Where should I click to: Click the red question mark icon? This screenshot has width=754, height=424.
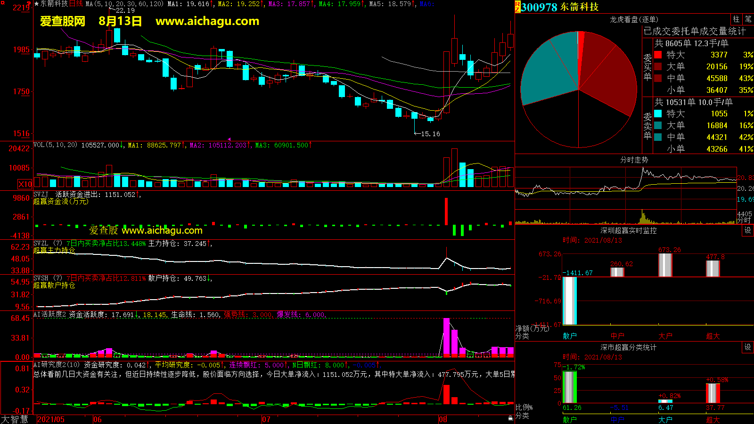pos(29,4)
